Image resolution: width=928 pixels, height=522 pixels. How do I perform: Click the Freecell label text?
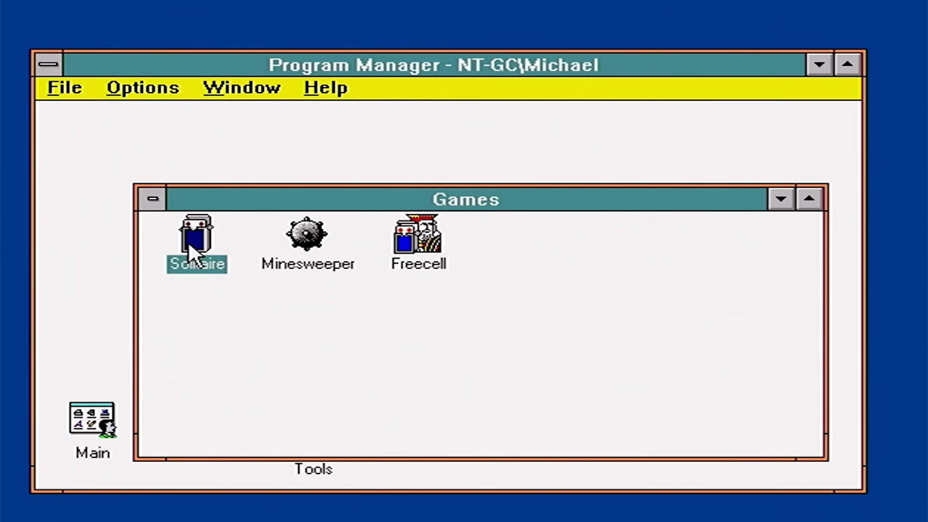click(418, 264)
